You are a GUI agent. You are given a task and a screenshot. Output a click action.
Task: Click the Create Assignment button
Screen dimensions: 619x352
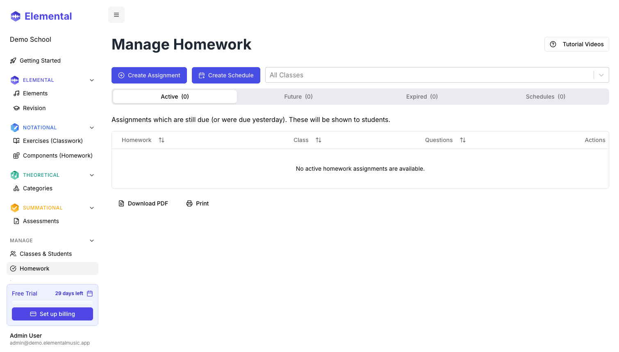pyautogui.click(x=149, y=75)
